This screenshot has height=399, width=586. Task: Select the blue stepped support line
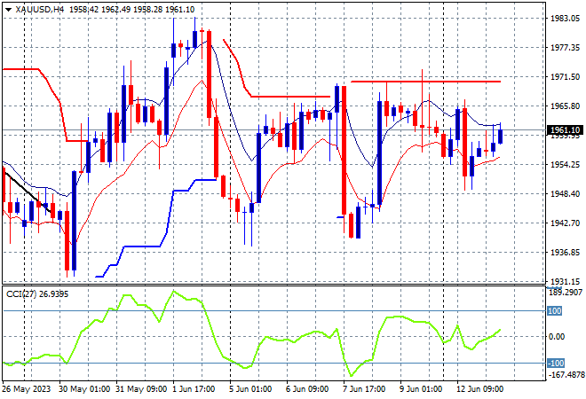tap(156, 228)
